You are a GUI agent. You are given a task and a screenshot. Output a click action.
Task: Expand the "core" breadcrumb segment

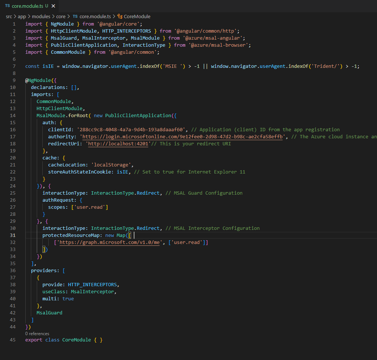tap(61, 16)
